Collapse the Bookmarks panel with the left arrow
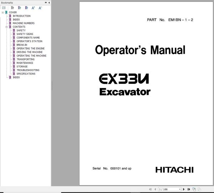 tap(49, 2)
